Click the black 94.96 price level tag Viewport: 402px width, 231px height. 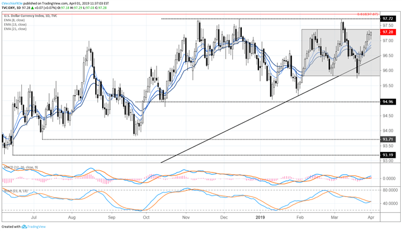click(388, 102)
